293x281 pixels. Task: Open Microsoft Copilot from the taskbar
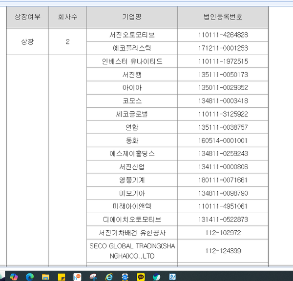click(14, 277)
